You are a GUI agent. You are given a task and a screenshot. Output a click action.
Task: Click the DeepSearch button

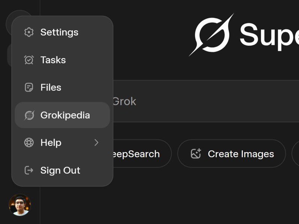(142, 154)
